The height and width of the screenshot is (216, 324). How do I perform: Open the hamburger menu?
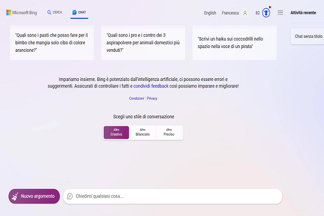[280, 12]
